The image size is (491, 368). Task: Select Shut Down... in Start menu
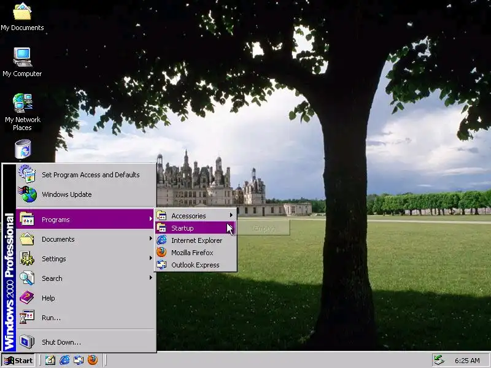(86, 342)
